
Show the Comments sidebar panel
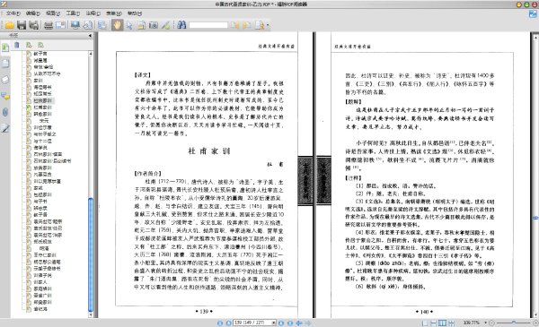pos(5,96)
